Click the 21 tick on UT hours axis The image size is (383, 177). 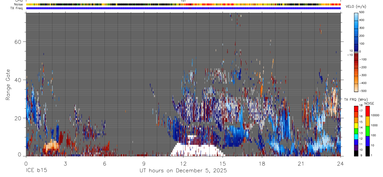[x=301, y=163]
